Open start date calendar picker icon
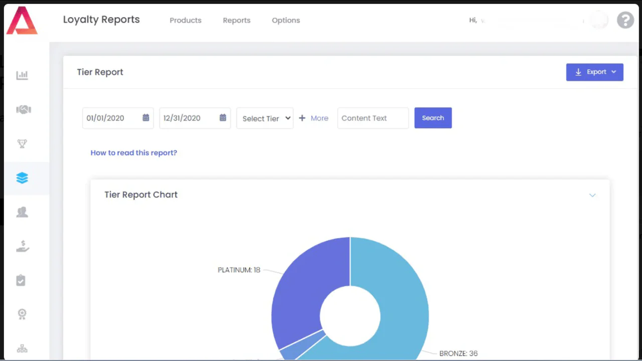 [145, 118]
